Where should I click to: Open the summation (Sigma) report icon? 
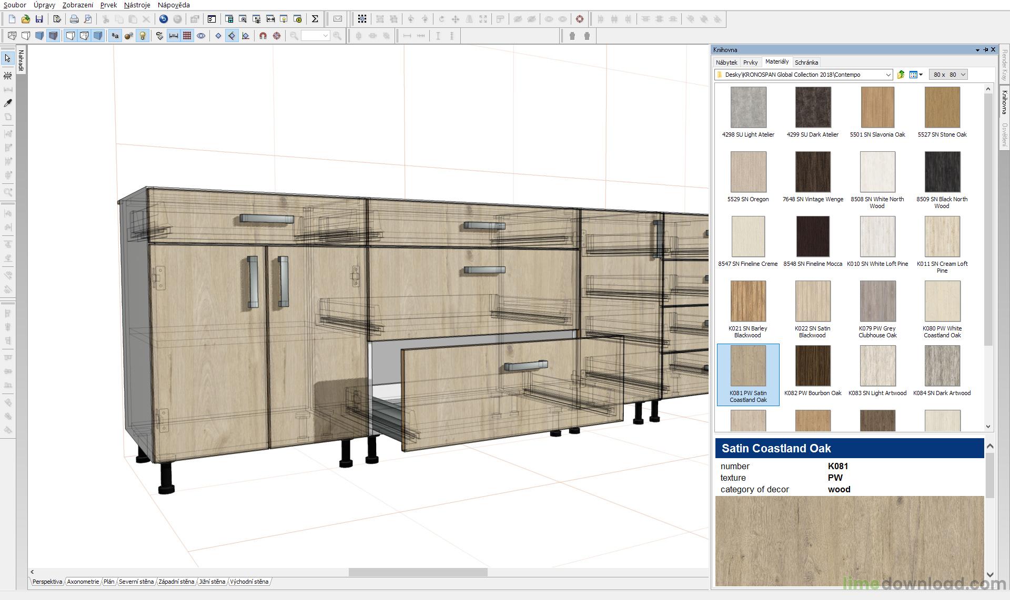point(315,19)
